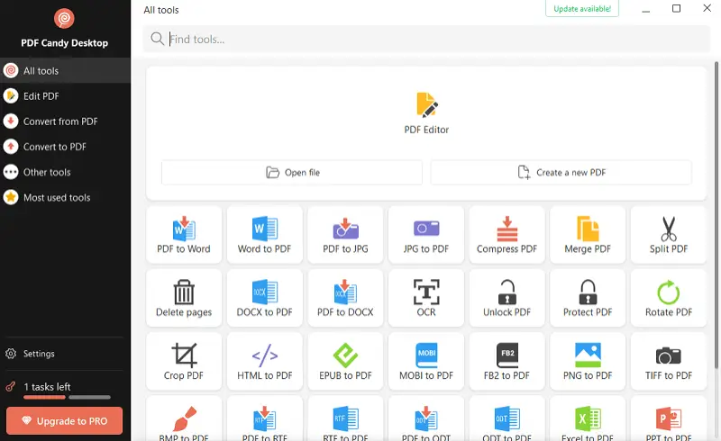Viewport: 721px width, 441px height.
Task: Choose the Compress PDF tool
Action: tap(507, 235)
